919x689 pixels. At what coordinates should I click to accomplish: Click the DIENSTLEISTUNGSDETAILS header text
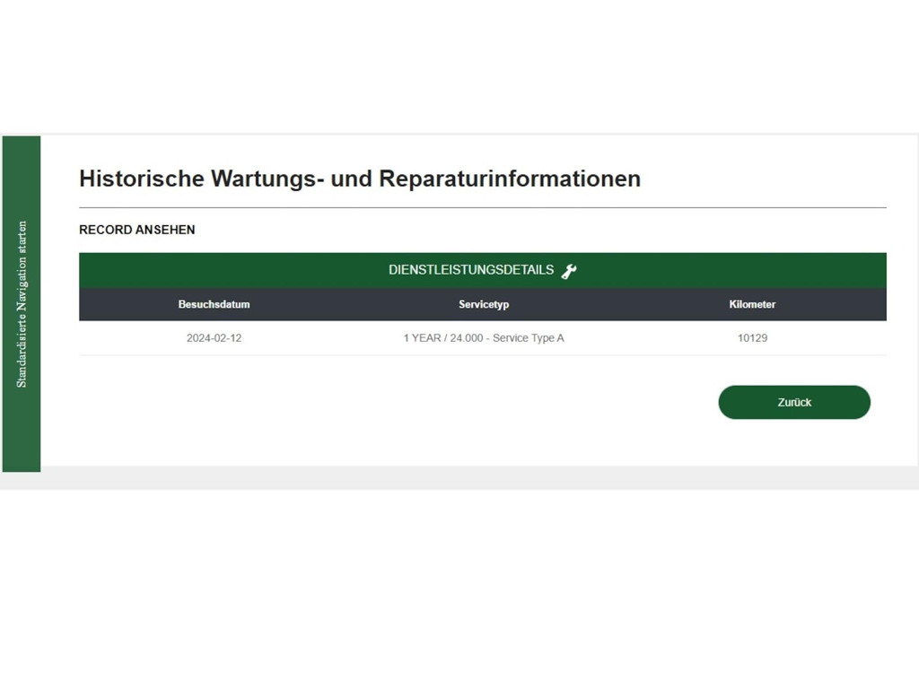[470, 270]
